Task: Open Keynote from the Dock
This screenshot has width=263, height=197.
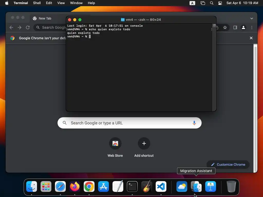Action: 211,186
